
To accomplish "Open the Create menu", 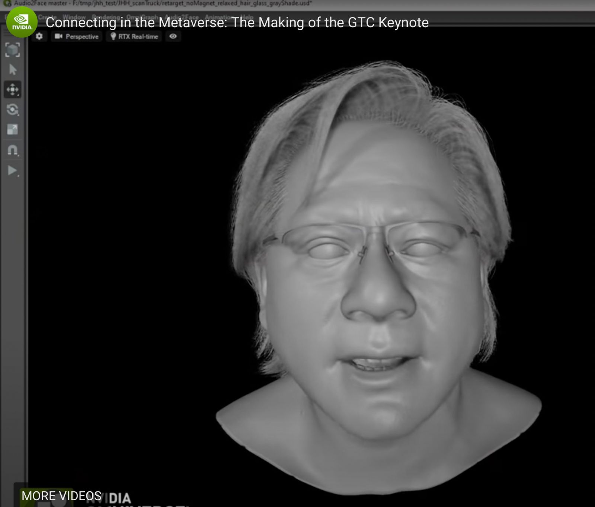I will pos(47,17).
